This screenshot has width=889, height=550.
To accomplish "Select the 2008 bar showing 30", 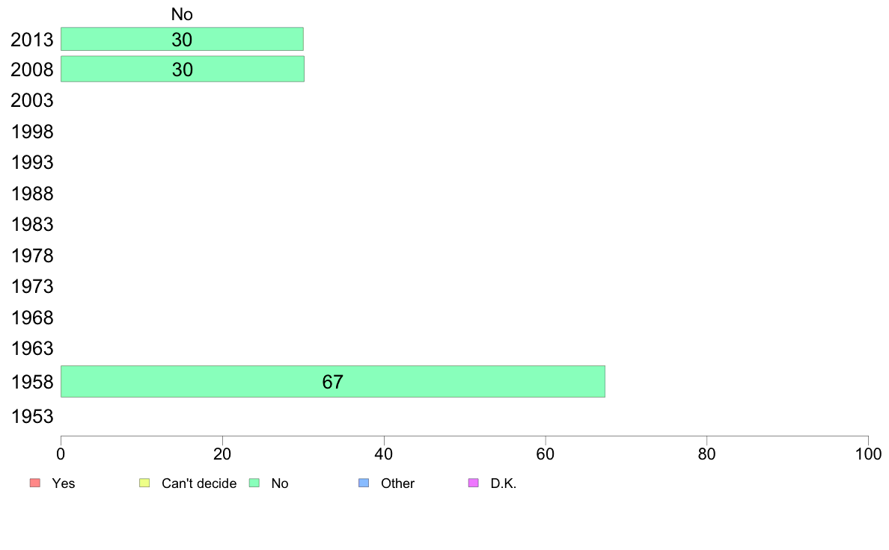I will pyautogui.click(x=183, y=69).
